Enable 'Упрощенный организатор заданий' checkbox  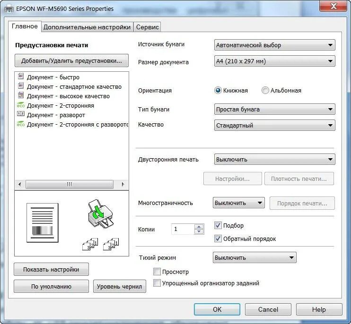pyautogui.click(x=157, y=283)
